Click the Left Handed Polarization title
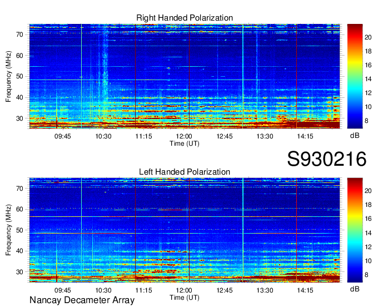This screenshot has width=378, height=307. [x=185, y=172]
